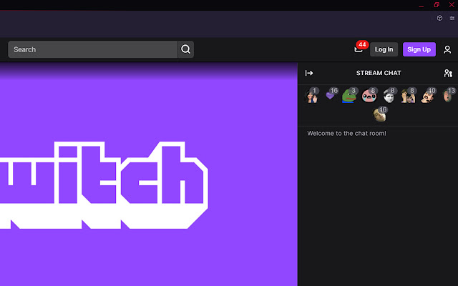Image resolution: width=458 pixels, height=286 pixels.
Task: Click the Welcome to the chat room! message
Action: [x=346, y=134]
